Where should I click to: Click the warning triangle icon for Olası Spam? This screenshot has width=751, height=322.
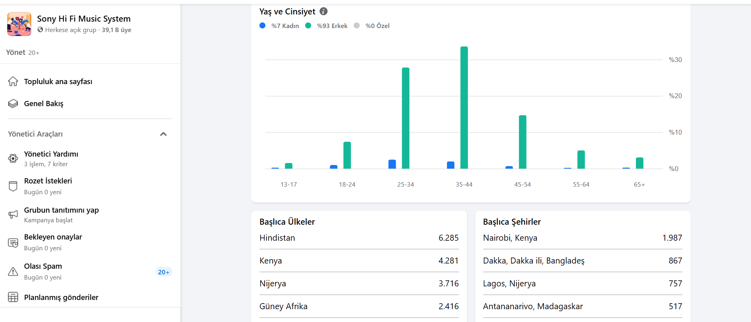13,272
